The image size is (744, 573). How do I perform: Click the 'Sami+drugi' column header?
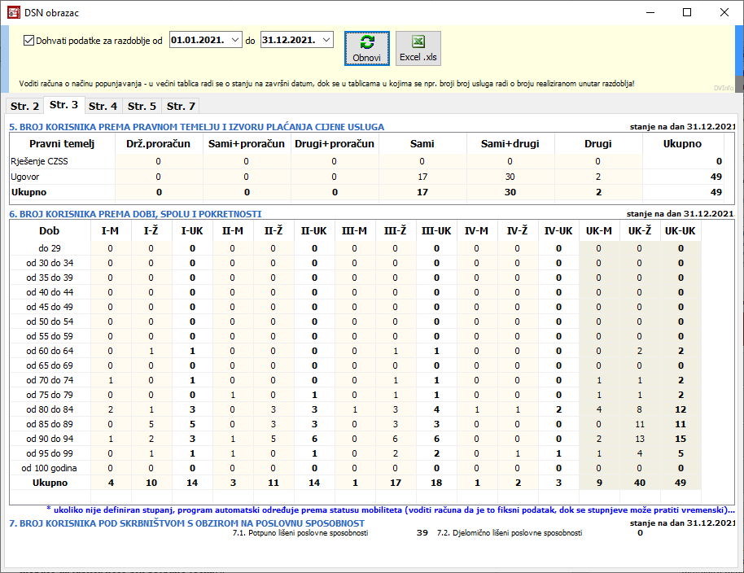(x=510, y=144)
